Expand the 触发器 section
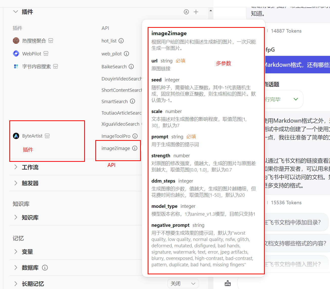This screenshot has height=289, width=330. [16, 183]
